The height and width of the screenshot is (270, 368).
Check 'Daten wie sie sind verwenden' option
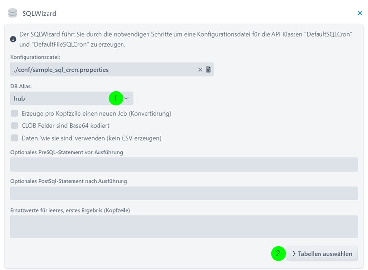15,138
